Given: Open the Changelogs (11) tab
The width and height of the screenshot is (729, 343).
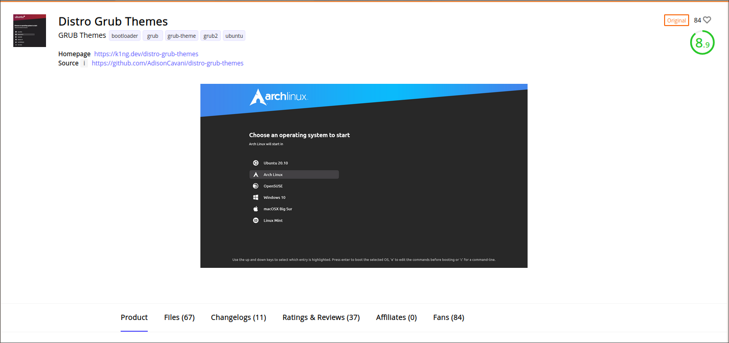Looking at the screenshot, I should 238,317.
